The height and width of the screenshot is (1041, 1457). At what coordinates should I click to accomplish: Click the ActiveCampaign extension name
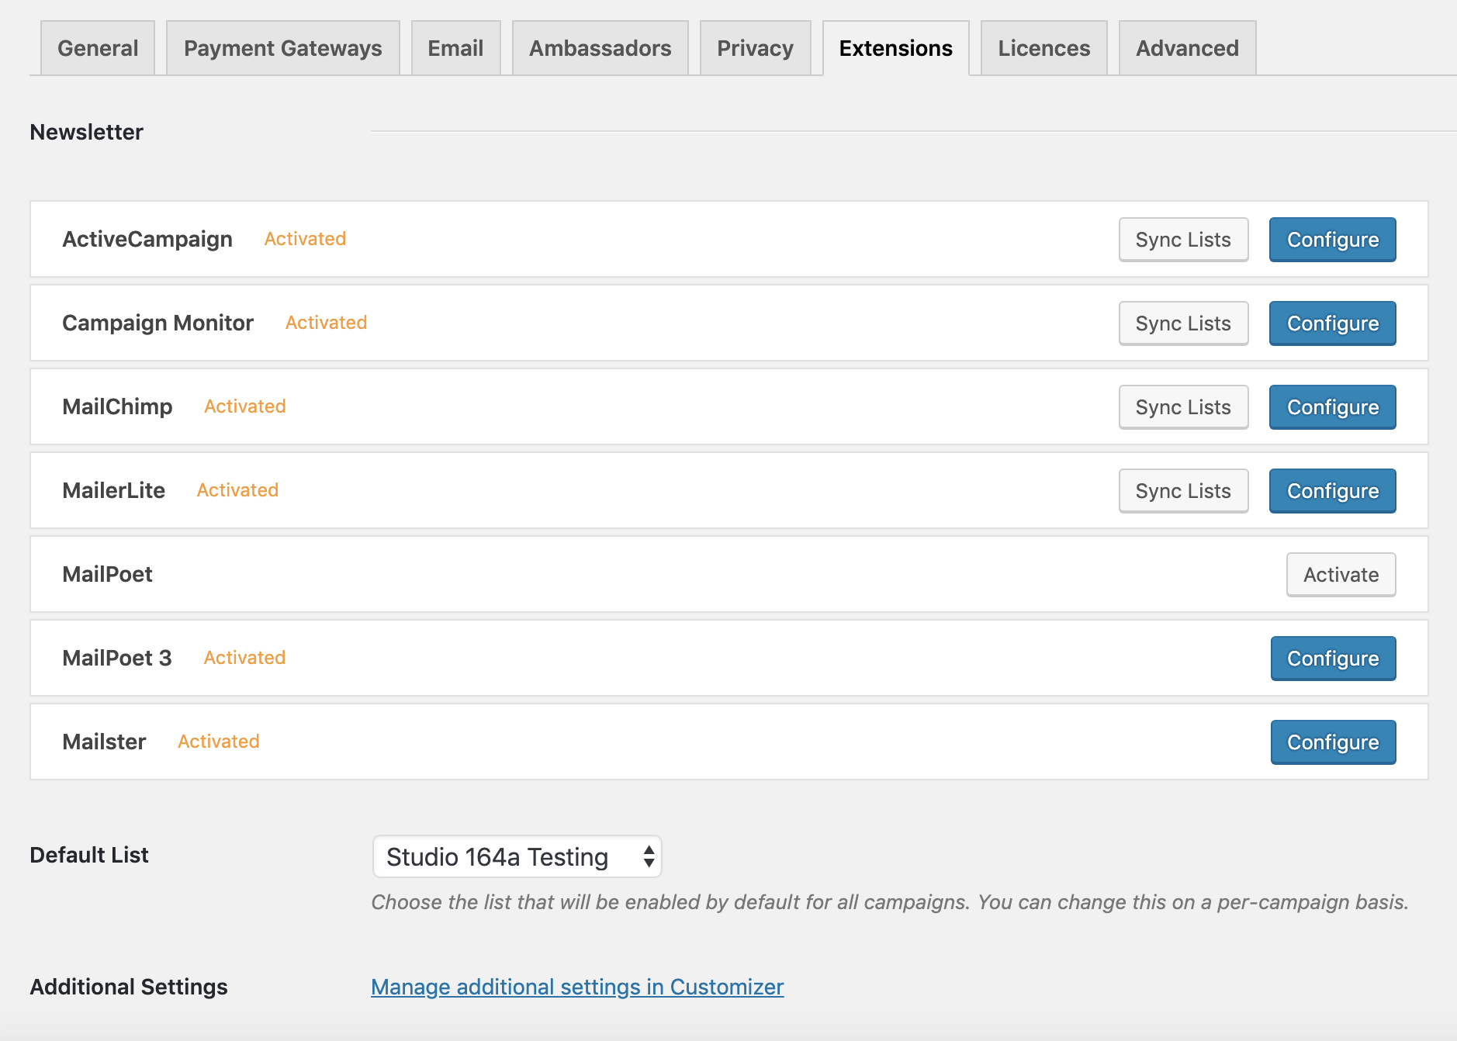[147, 239]
